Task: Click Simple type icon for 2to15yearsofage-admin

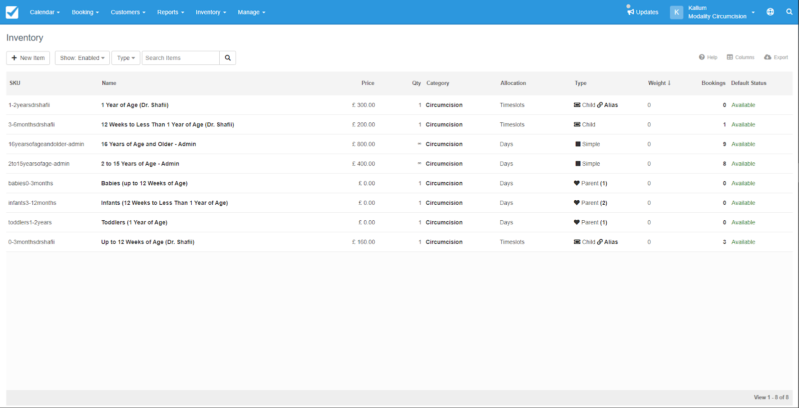Action: point(578,163)
